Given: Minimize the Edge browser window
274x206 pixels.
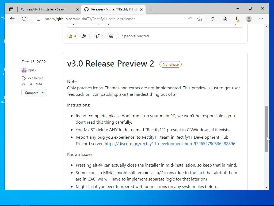Looking at the screenshot, I should [x=238, y=8].
